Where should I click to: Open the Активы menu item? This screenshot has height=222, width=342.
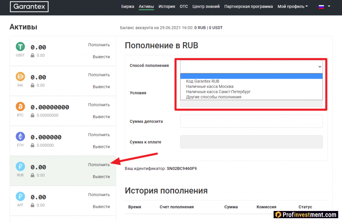(146, 6)
